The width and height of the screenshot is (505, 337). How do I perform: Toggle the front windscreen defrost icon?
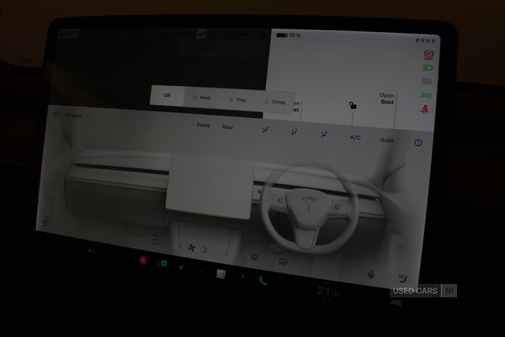pyautogui.click(x=254, y=257)
